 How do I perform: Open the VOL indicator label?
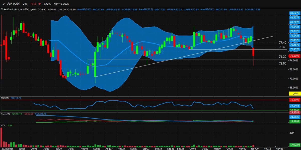click(3, 125)
